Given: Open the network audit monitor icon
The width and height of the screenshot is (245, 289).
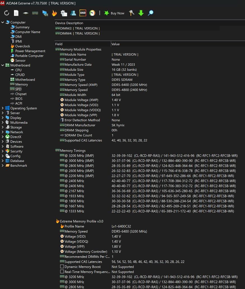Looking at the screenshot, I should point(45,13).
